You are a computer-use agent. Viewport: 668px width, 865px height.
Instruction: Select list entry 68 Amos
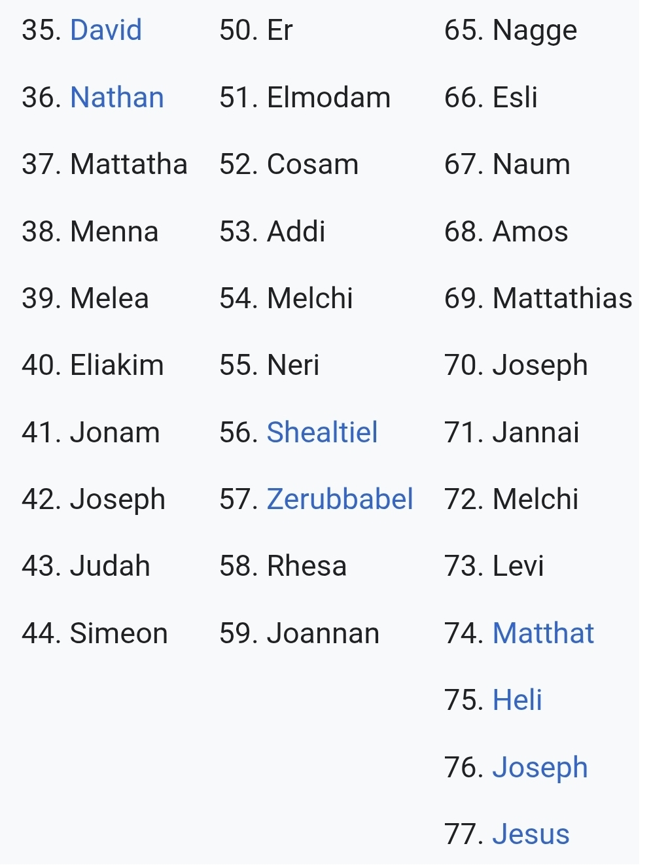pyautogui.click(x=506, y=232)
